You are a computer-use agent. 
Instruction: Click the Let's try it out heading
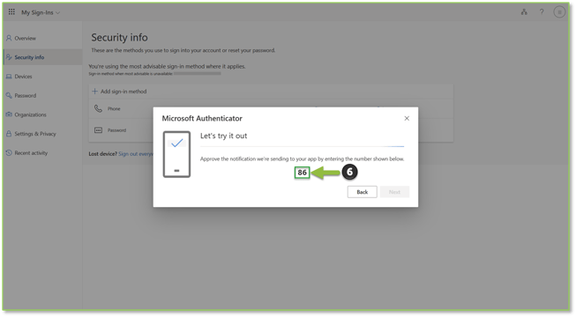pos(223,136)
